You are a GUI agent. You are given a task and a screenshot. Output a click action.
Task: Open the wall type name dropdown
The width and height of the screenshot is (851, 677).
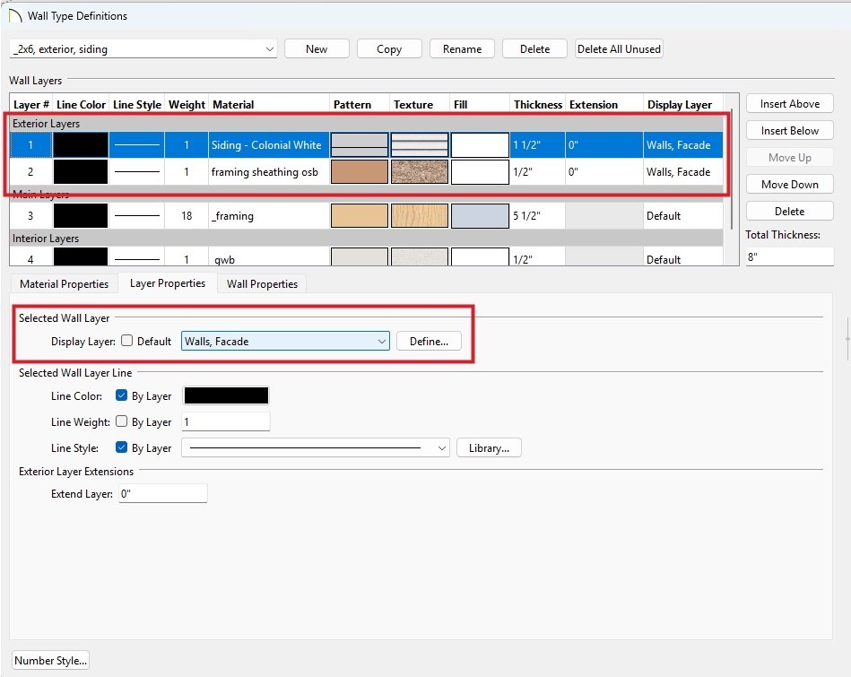(143, 49)
